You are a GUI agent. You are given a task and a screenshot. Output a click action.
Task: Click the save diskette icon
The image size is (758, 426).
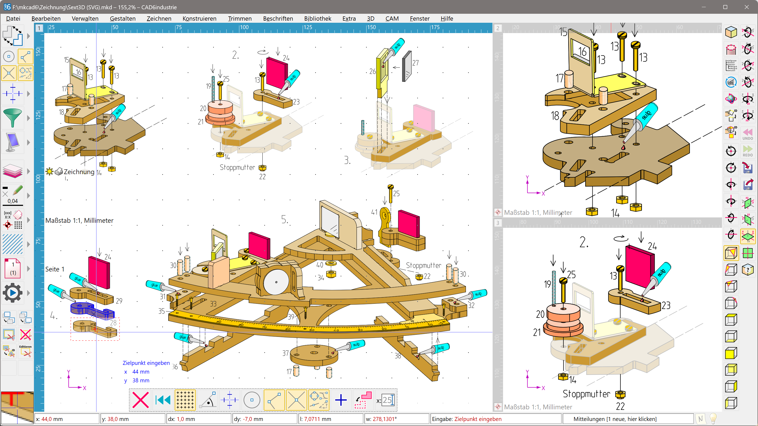[748, 168]
